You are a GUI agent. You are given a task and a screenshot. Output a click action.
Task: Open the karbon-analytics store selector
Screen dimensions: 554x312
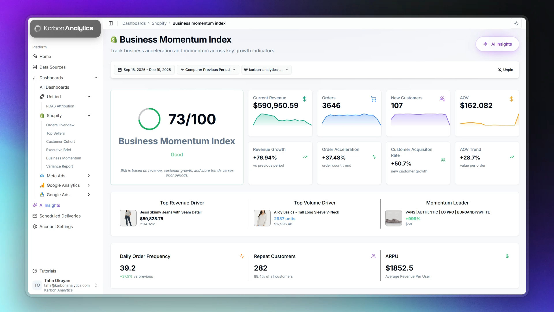click(x=266, y=70)
